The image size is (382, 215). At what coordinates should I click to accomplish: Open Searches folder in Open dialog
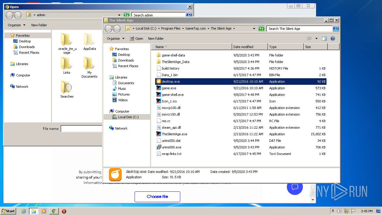67,90
